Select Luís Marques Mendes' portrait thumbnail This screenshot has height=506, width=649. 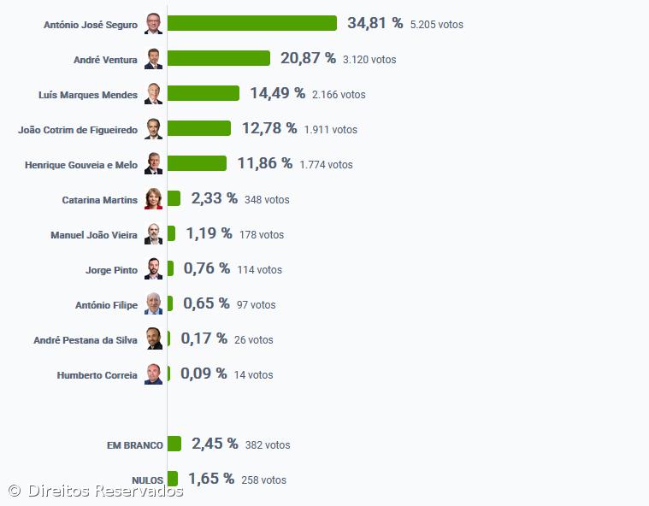pyautogui.click(x=153, y=94)
